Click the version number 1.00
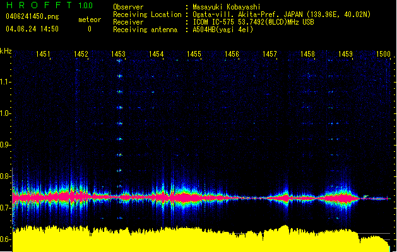Image resolution: width=397 pixels, height=252 pixels. (84, 6)
